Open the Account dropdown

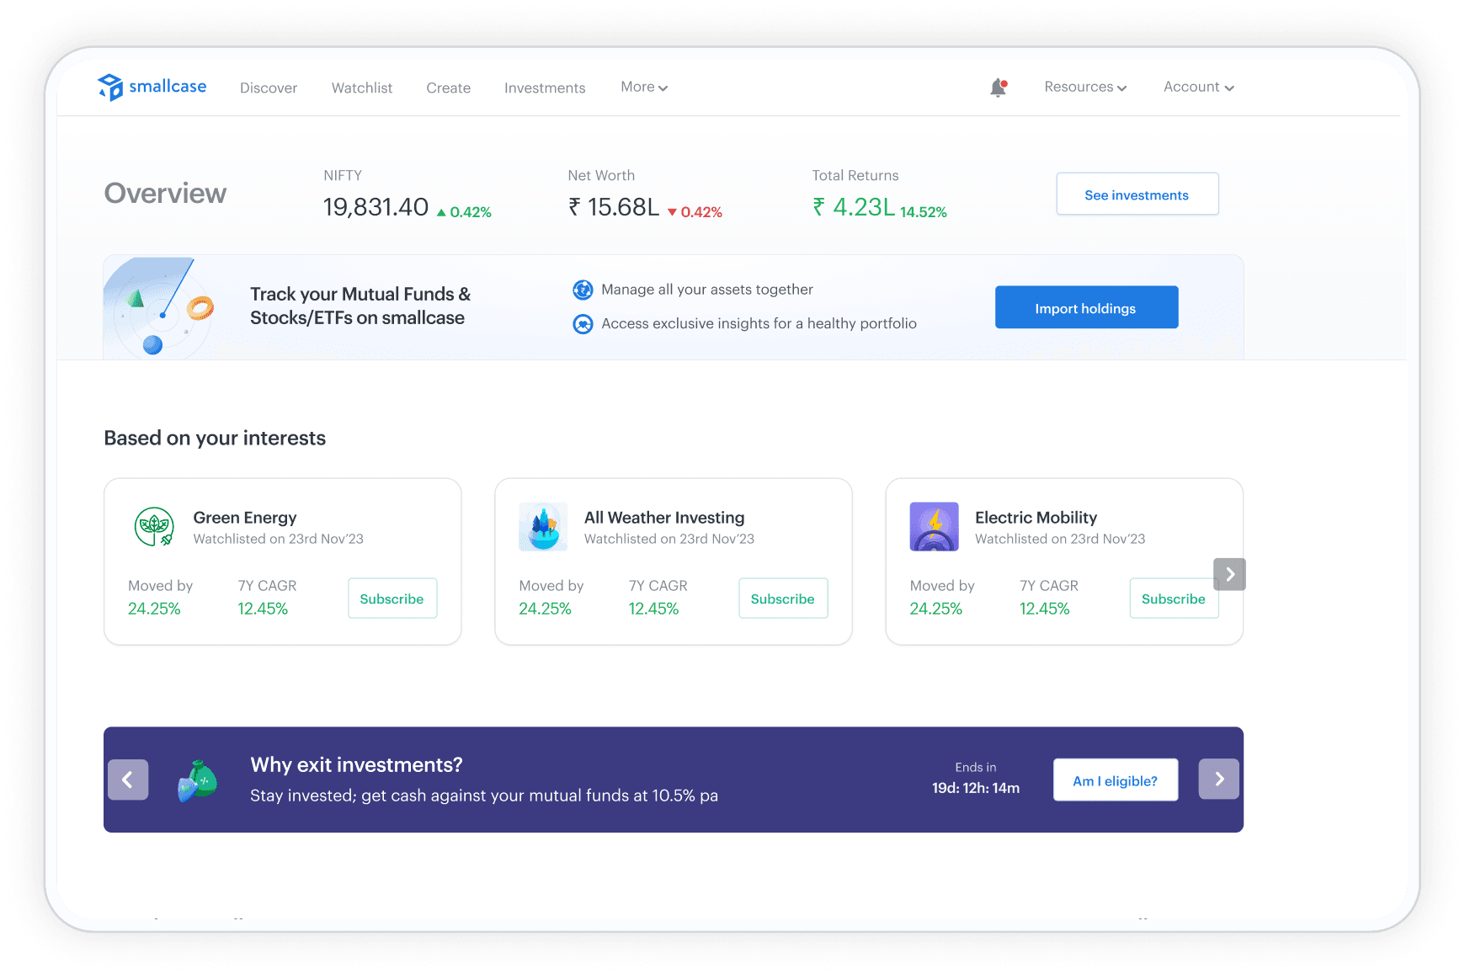tap(1199, 87)
